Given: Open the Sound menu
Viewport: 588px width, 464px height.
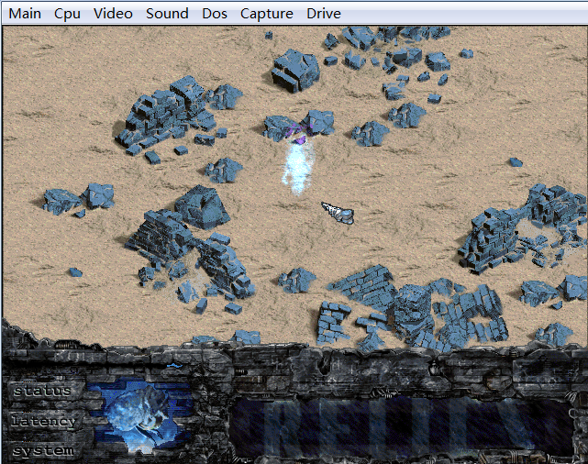Looking at the screenshot, I should pyautogui.click(x=167, y=14).
